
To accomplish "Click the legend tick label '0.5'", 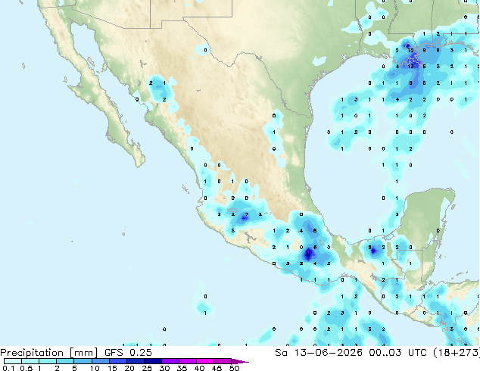I will point(26,368).
